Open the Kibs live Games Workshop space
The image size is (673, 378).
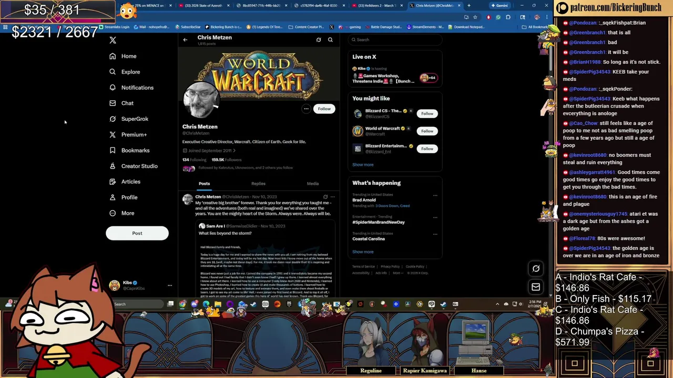coord(395,76)
